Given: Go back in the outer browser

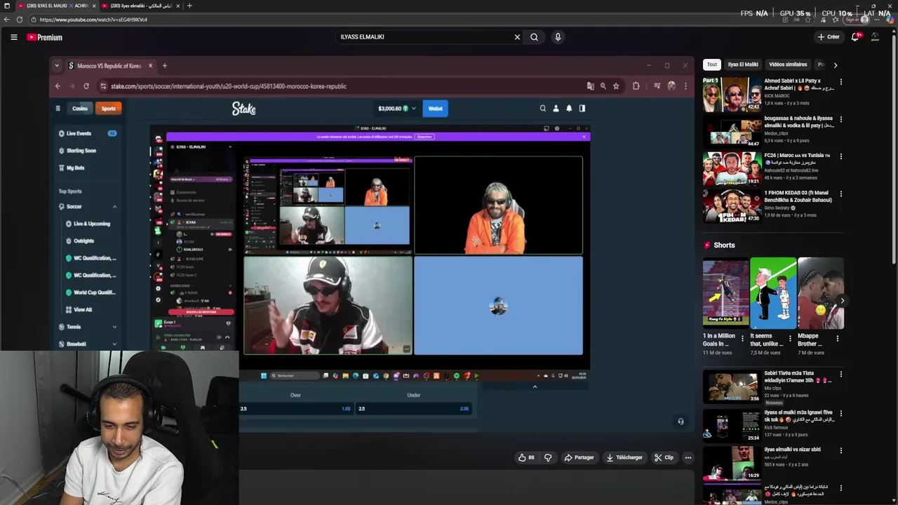Looking at the screenshot, I should pyautogui.click(x=6, y=20).
